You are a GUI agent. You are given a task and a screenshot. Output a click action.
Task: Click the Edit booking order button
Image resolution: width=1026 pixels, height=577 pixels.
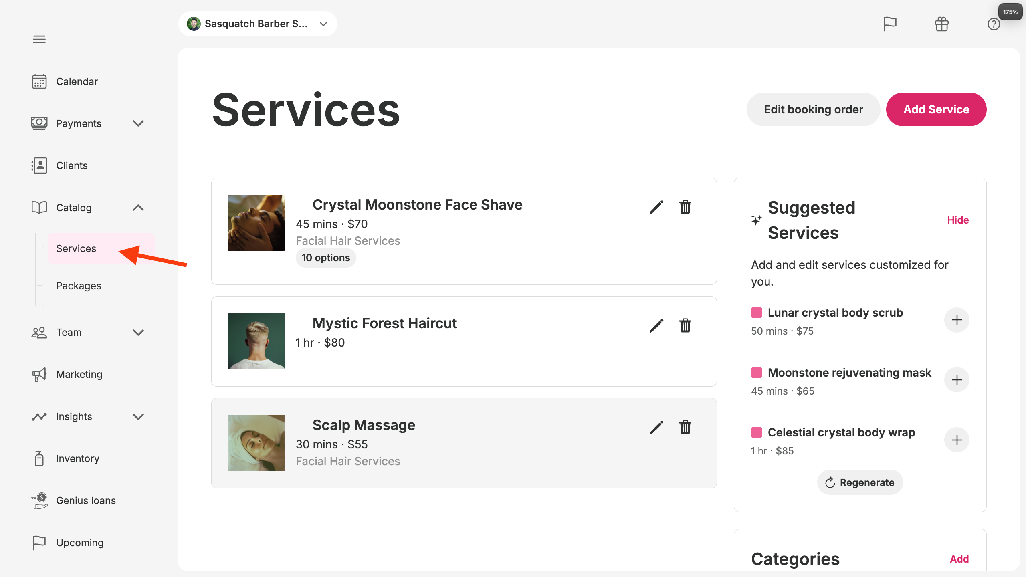pyautogui.click(x=813, y=109)
